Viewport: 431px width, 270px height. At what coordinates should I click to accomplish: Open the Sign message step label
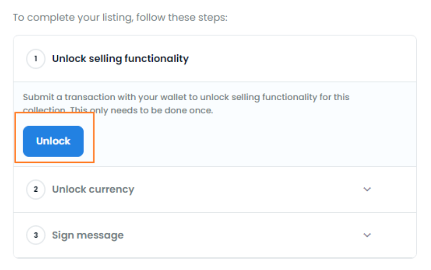click(88, 235)
